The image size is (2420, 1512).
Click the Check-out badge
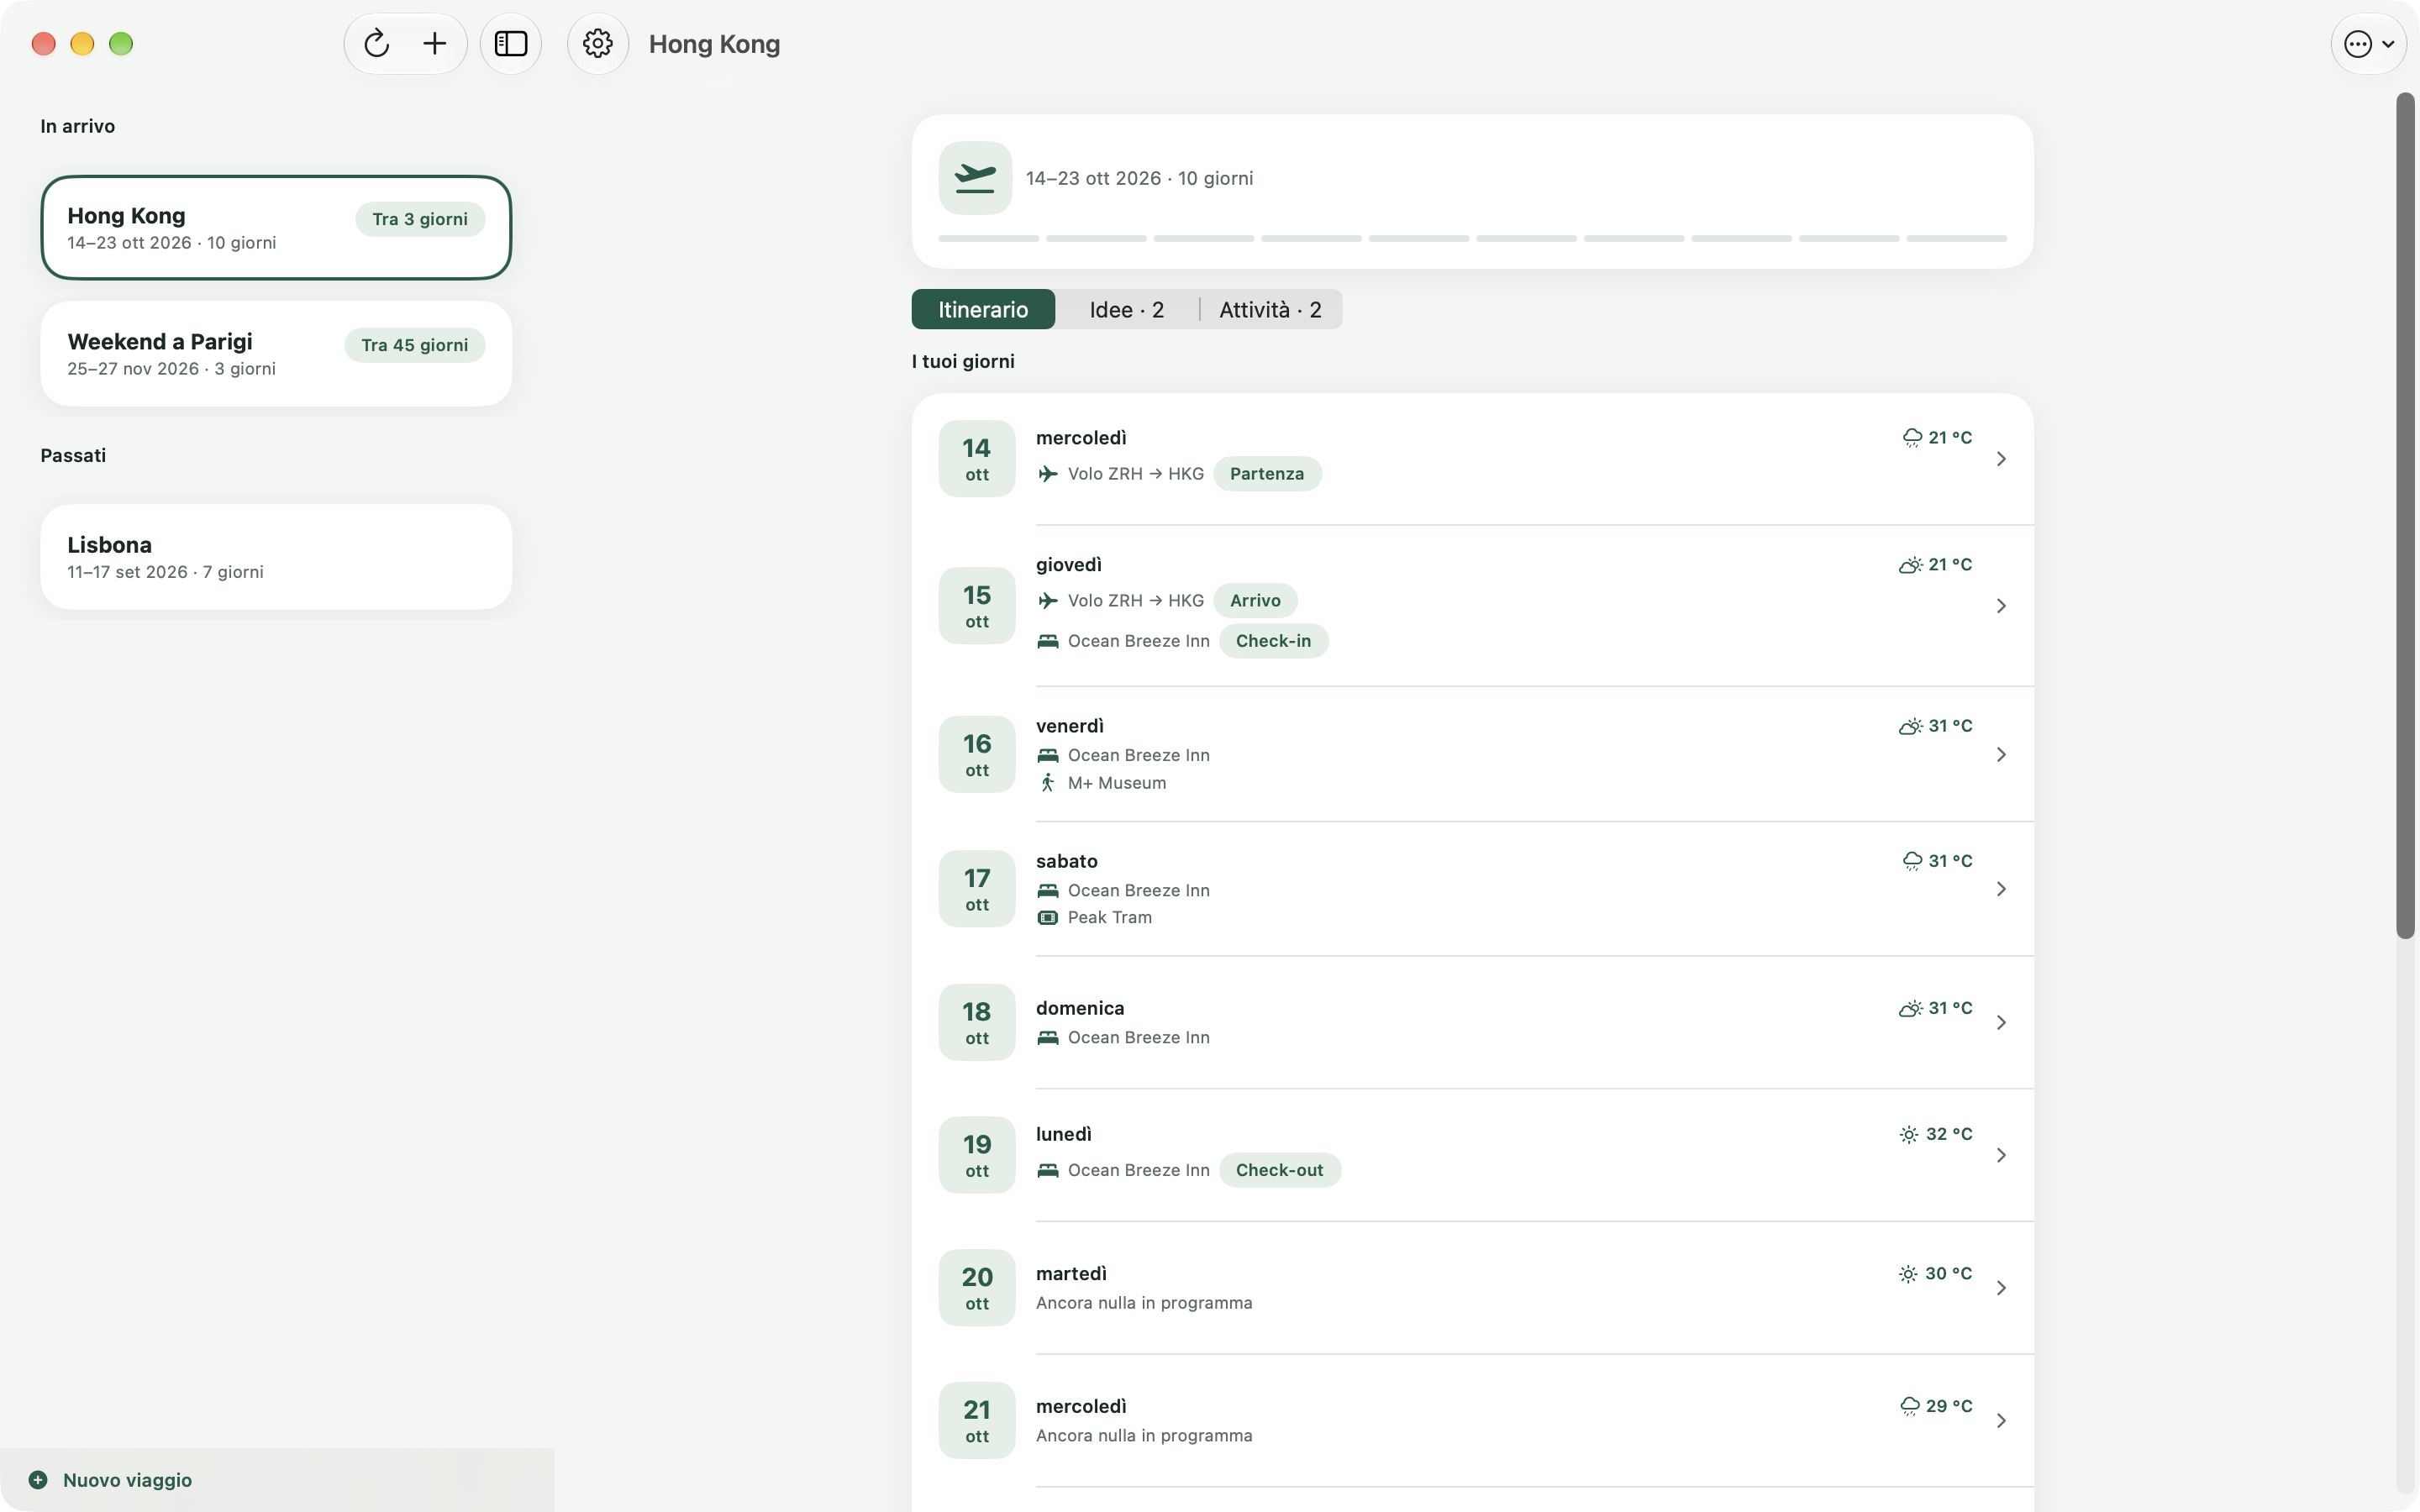tap(1279, 1171)
